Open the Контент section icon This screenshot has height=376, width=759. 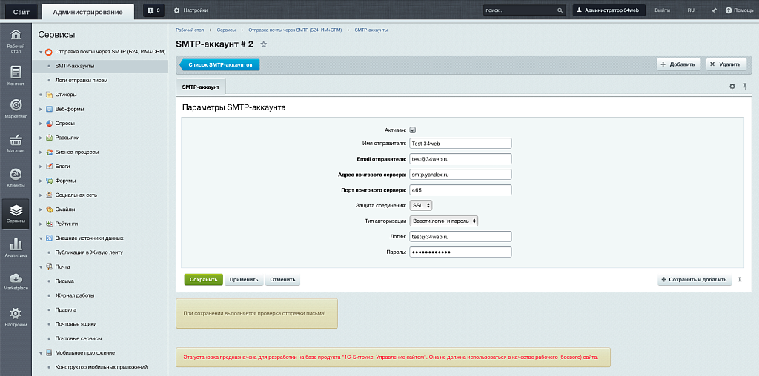tap(16, 75)
